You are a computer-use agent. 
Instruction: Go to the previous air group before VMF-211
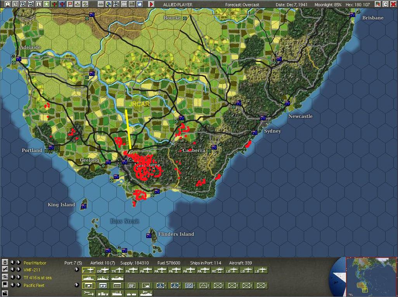point(13,269)
